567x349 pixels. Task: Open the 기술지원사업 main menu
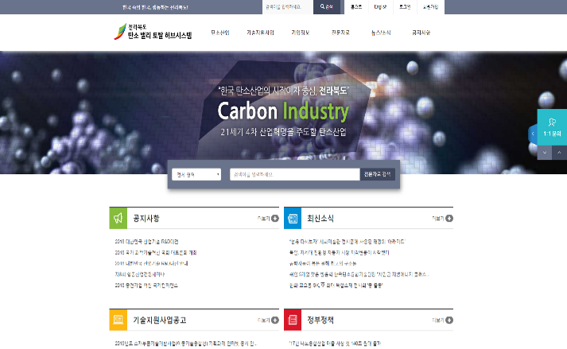[x=260, y=33]
